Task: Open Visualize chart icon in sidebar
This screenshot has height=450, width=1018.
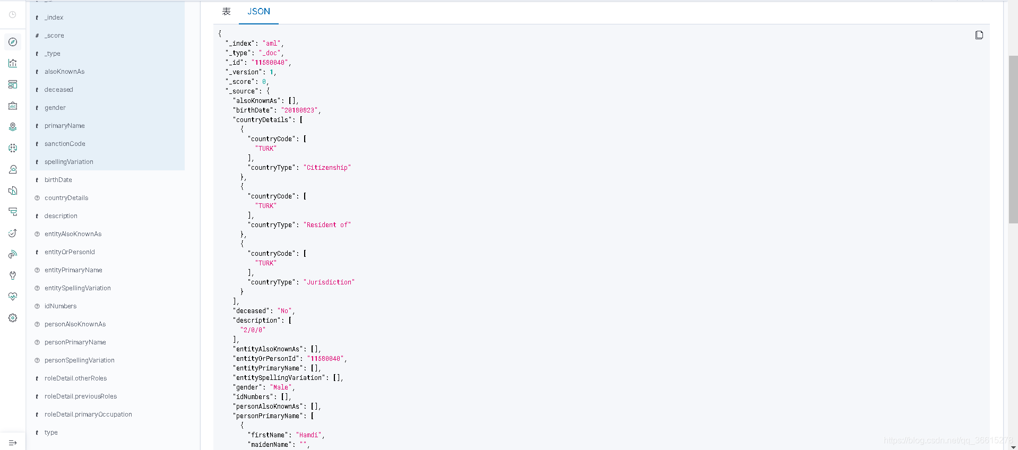Action: point(13,63)
